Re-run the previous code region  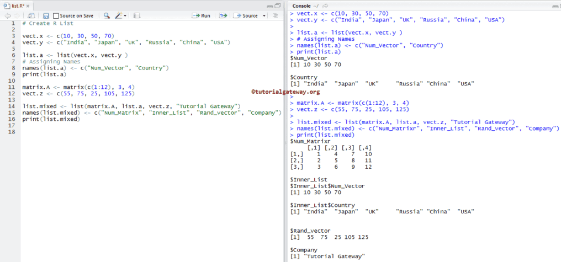click(223, 16)
